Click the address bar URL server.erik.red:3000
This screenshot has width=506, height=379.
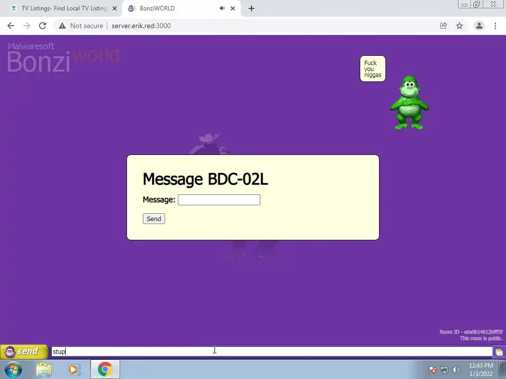(x=141, y=26)
